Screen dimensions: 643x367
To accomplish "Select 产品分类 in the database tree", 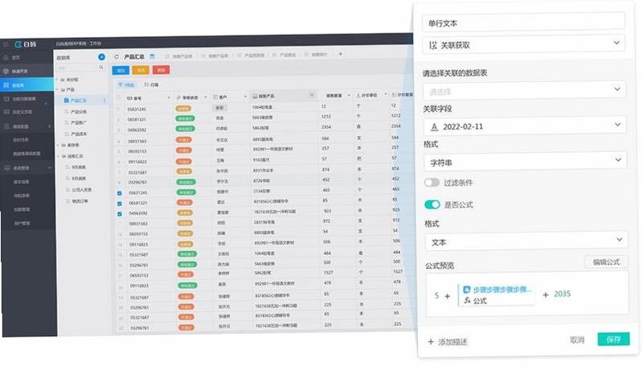I will coord(79,112).
